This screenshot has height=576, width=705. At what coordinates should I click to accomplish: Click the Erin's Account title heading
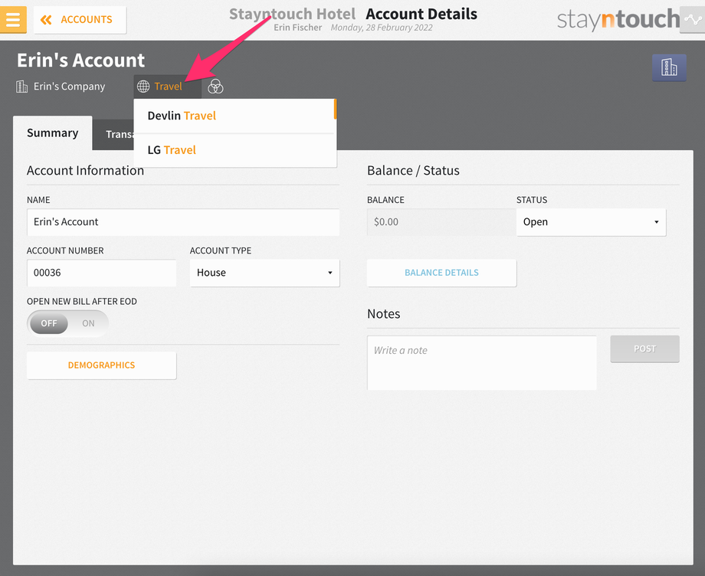point(81,61)
